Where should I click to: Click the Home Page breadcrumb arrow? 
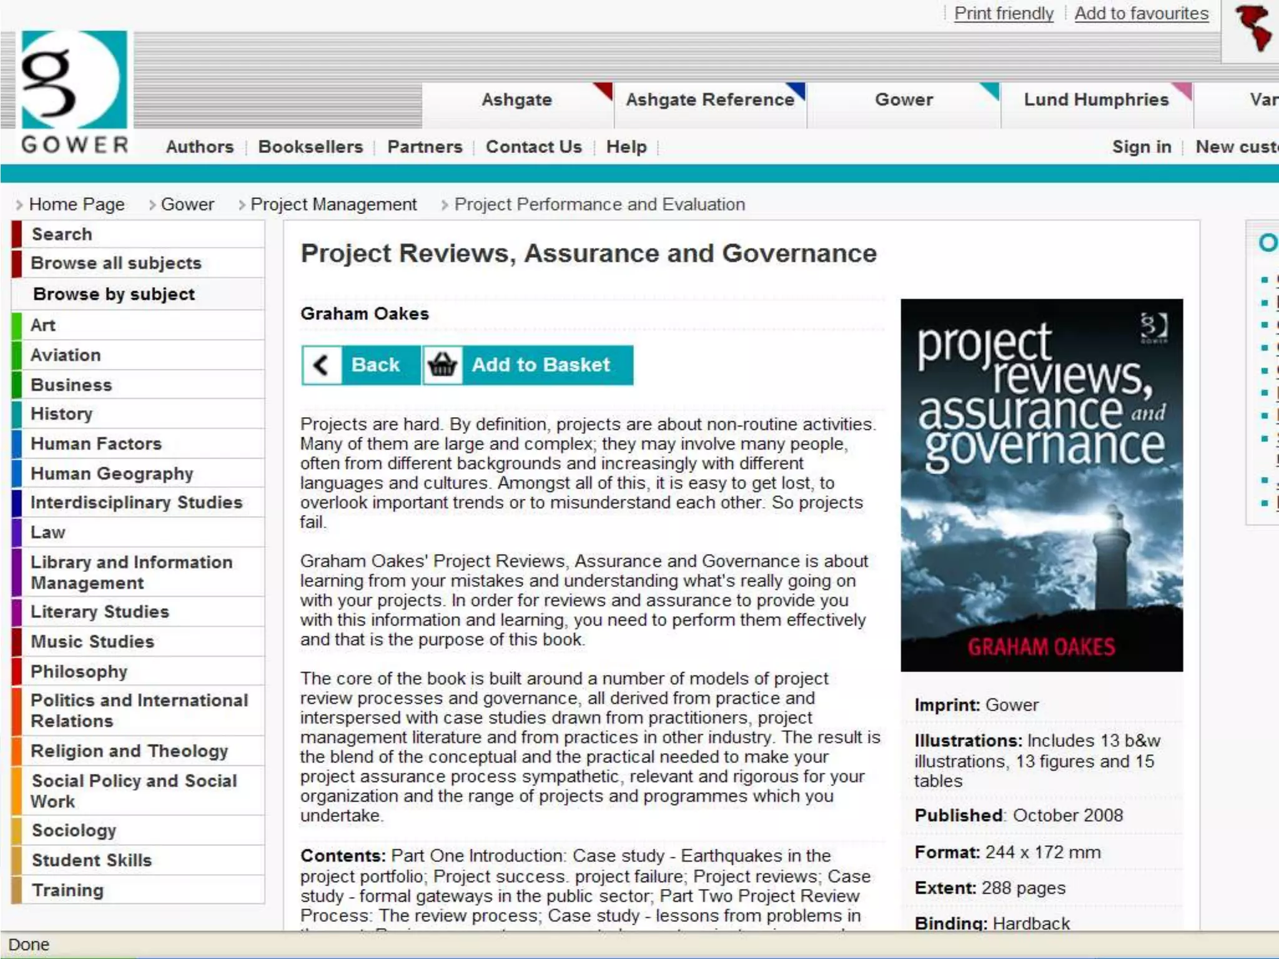[19, 205]
